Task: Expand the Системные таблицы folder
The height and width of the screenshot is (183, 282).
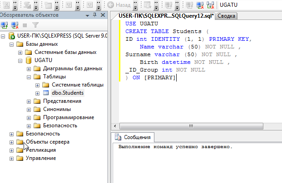Action: [x=37, y=86]
